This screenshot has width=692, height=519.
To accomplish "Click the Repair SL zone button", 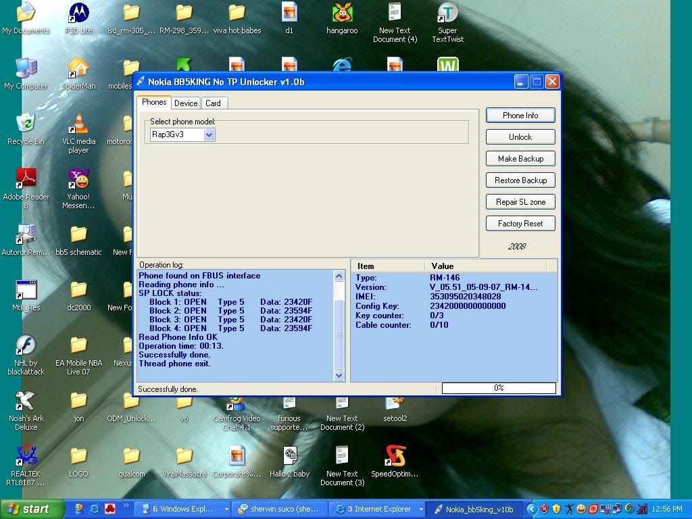I will [x=520, y=202].
